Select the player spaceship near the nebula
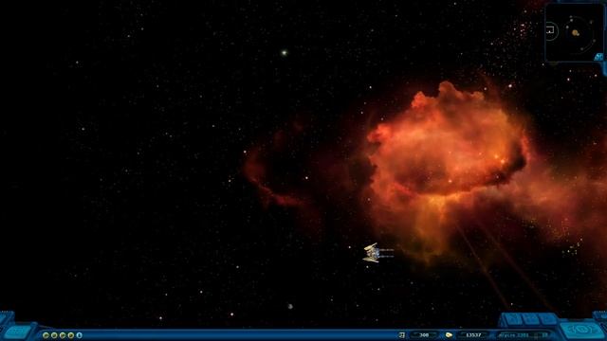 (377, 253)
